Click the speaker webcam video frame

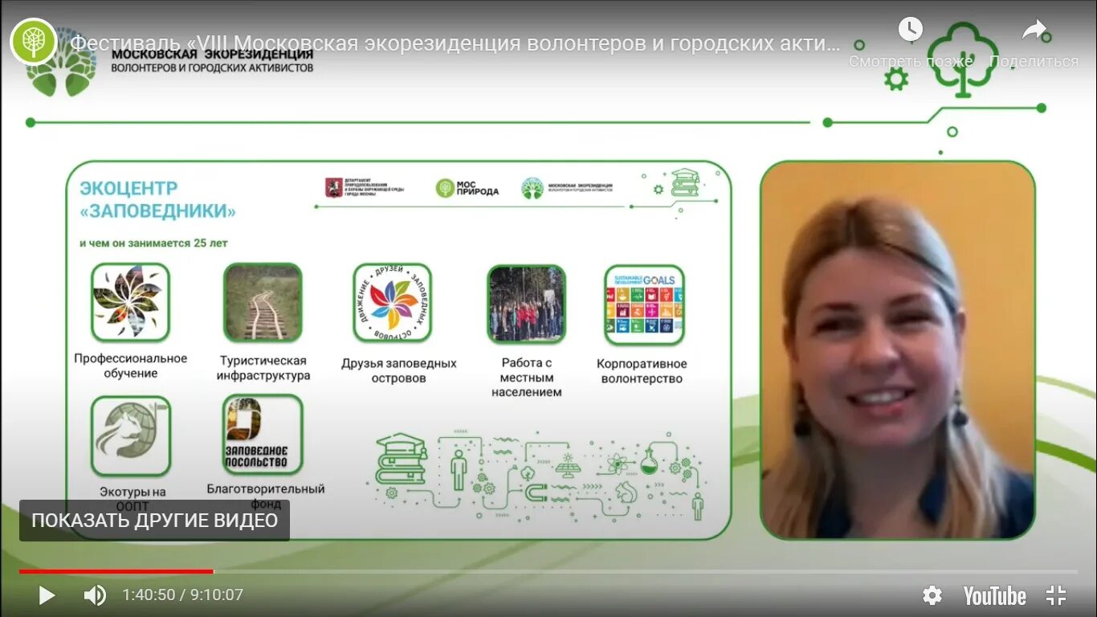click(897, 350)
